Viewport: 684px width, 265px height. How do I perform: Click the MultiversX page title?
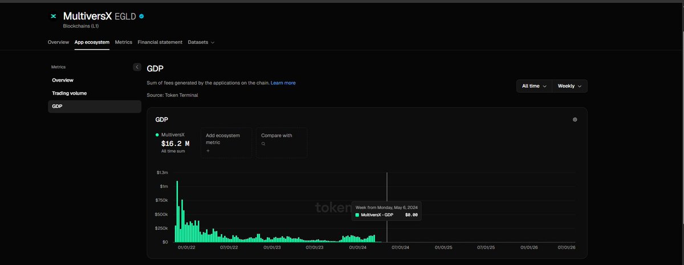(x=87, y=16)
